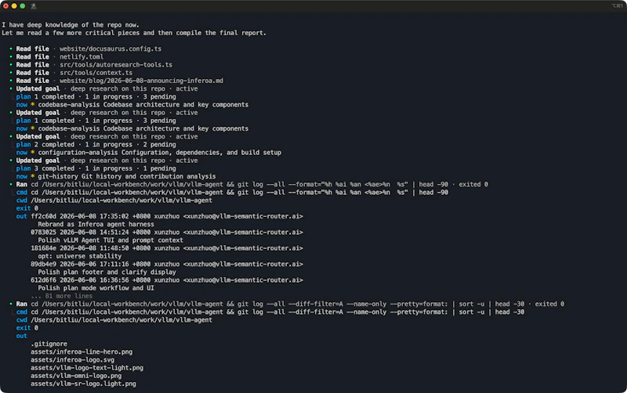Viewport: 627px width, 393px height.
Task: Select the .gitignore output line
Action: (49, 344)
